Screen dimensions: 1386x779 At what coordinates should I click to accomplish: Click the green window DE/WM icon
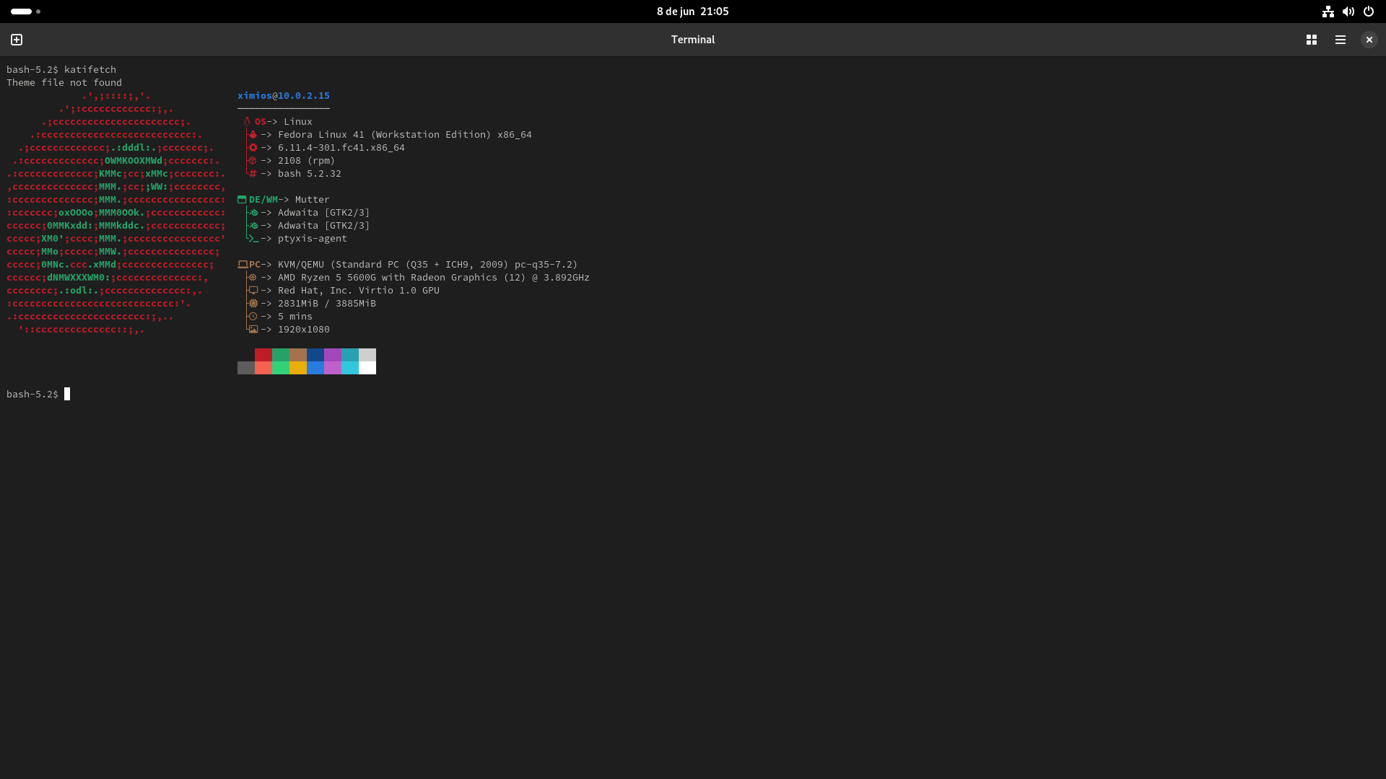click(x=242, y=200)
